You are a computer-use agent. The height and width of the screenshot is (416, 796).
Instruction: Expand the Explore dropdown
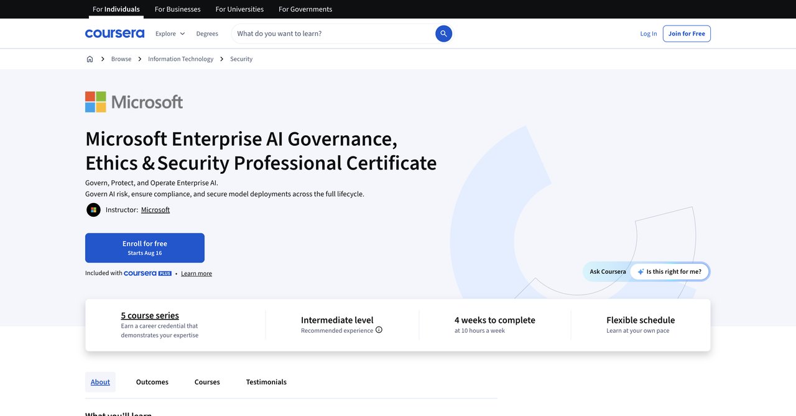click(x=170, y=34)
